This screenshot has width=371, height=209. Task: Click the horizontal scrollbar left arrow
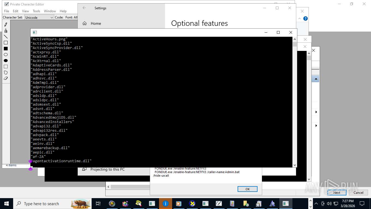pos(109,187)
